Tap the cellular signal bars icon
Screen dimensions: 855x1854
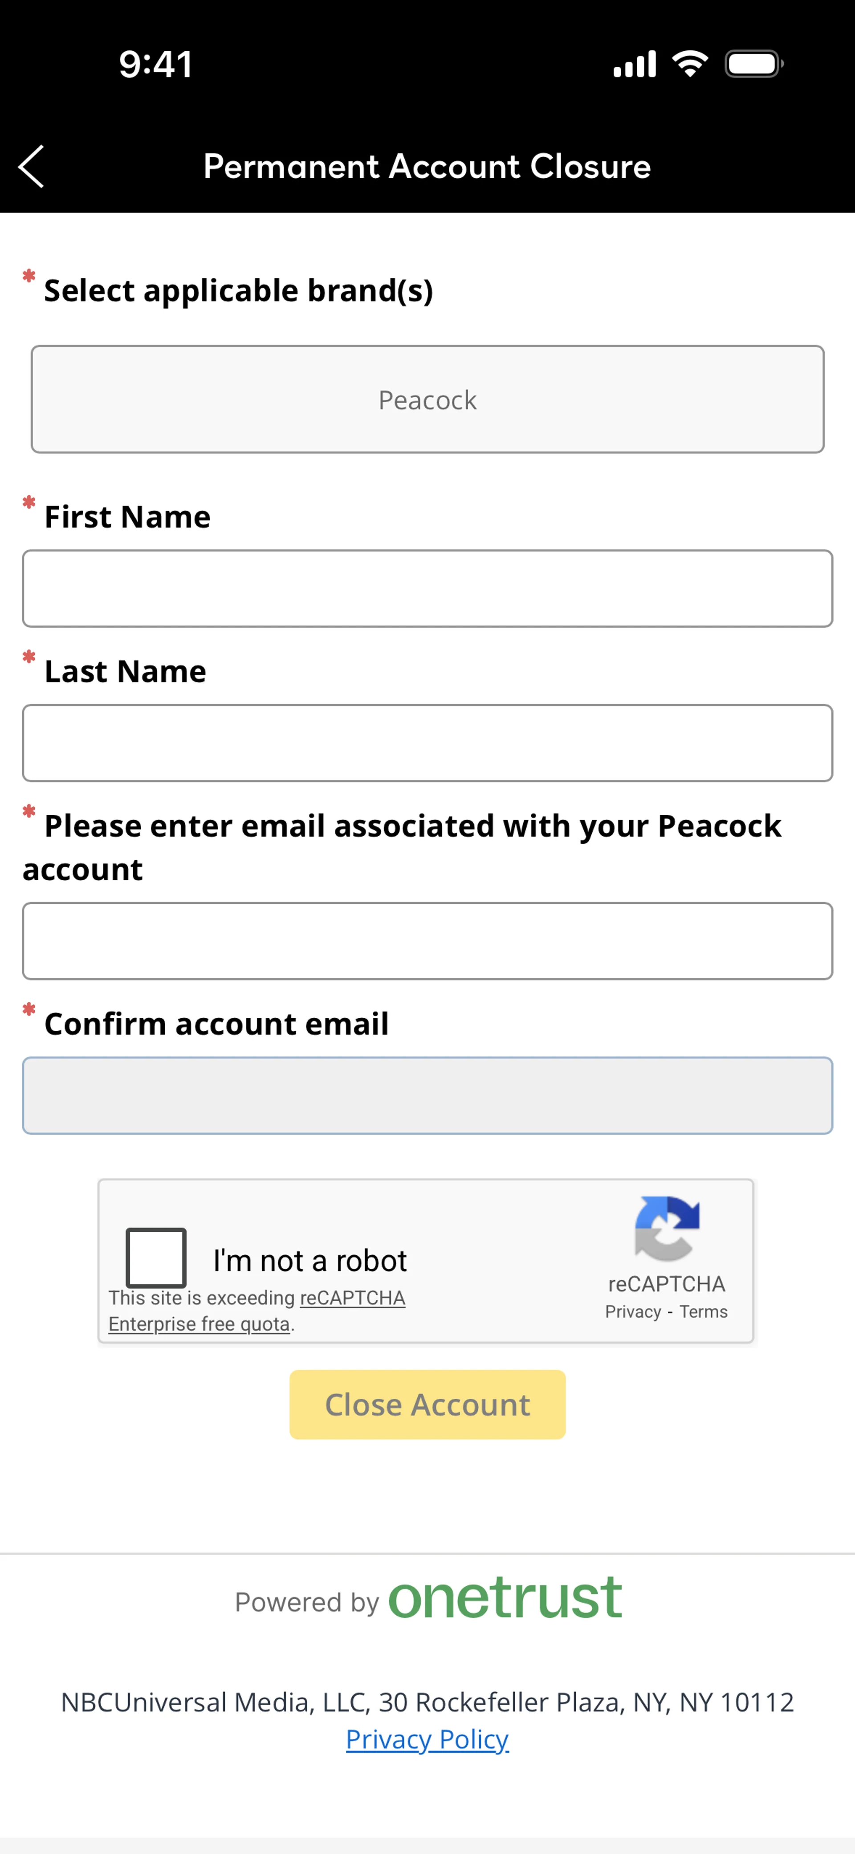[x=634, y=64]
